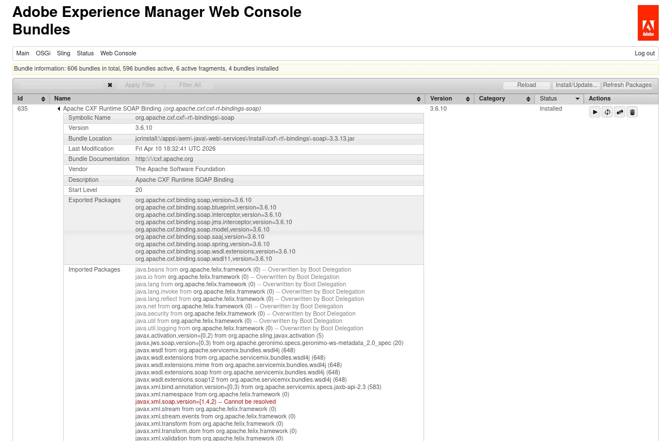This screenshot has width=670, height=441.
Task: Refresh package imports for bundle 635
Action: pyautogui.click(x=607, y=112)
